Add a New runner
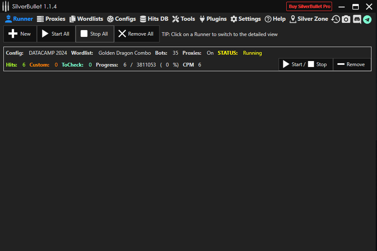The image size is (377, 251). (x=20, y=34)
